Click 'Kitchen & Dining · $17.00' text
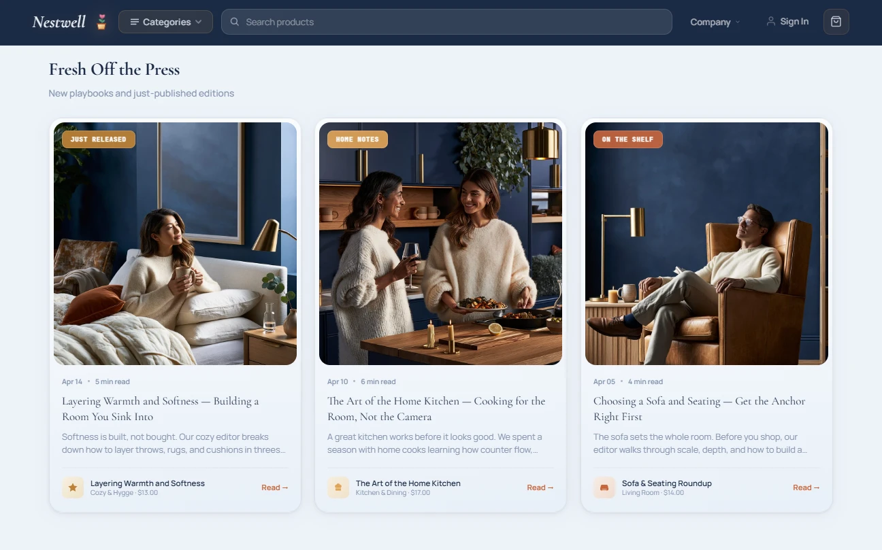 point(393,493)
